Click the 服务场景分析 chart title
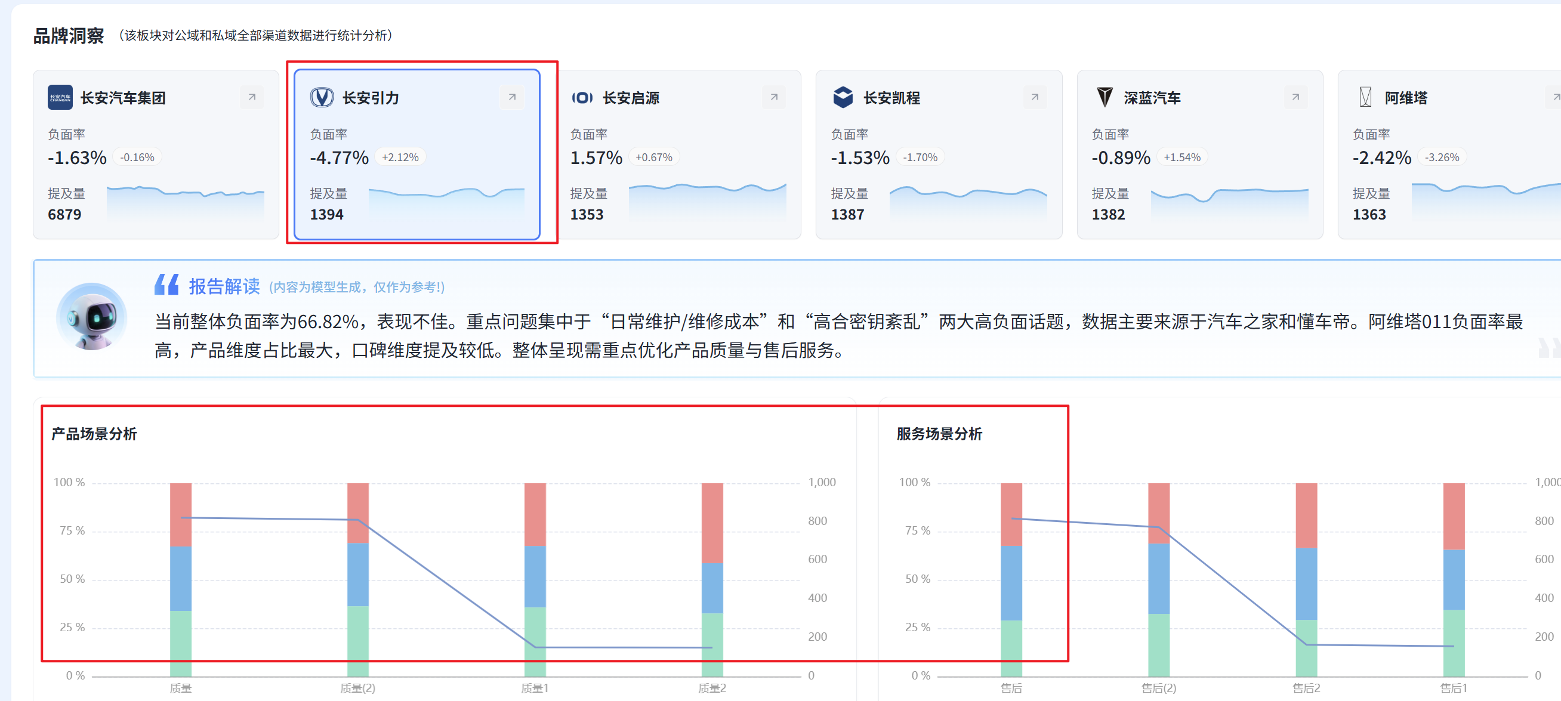The height and width of the screenshot is (701, 1561). [939, 434]
